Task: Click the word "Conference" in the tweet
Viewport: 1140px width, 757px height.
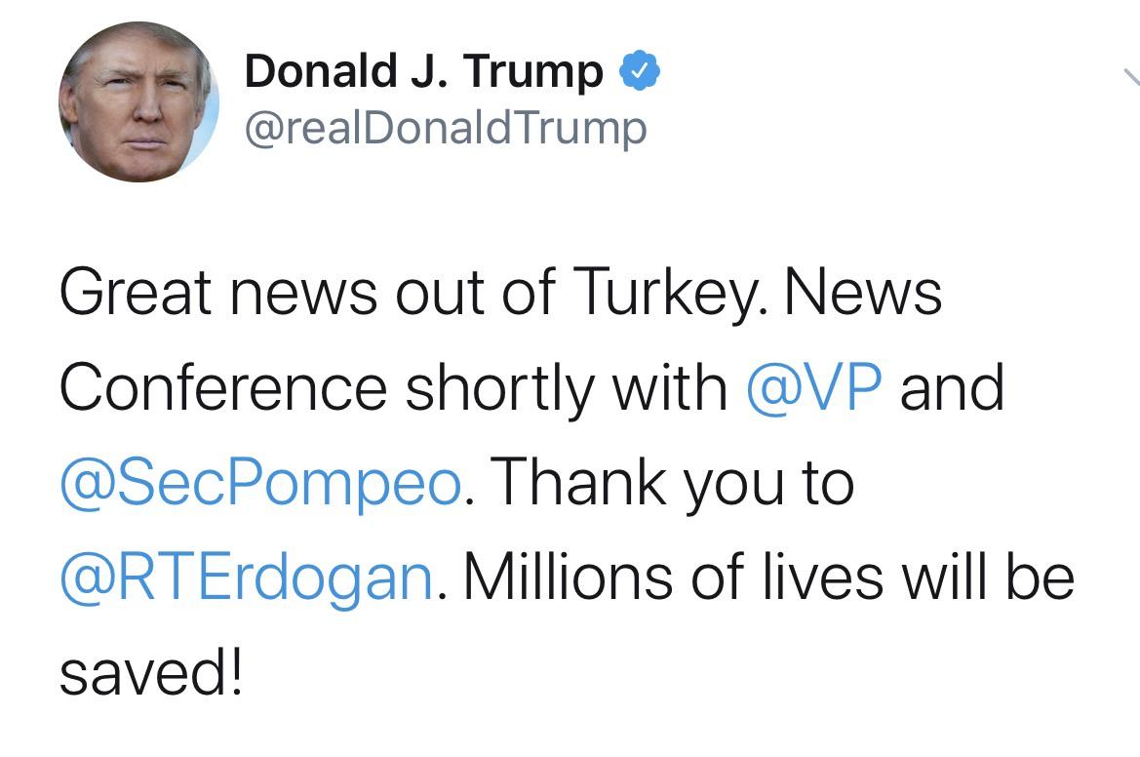Action: (x=223, y=387)
